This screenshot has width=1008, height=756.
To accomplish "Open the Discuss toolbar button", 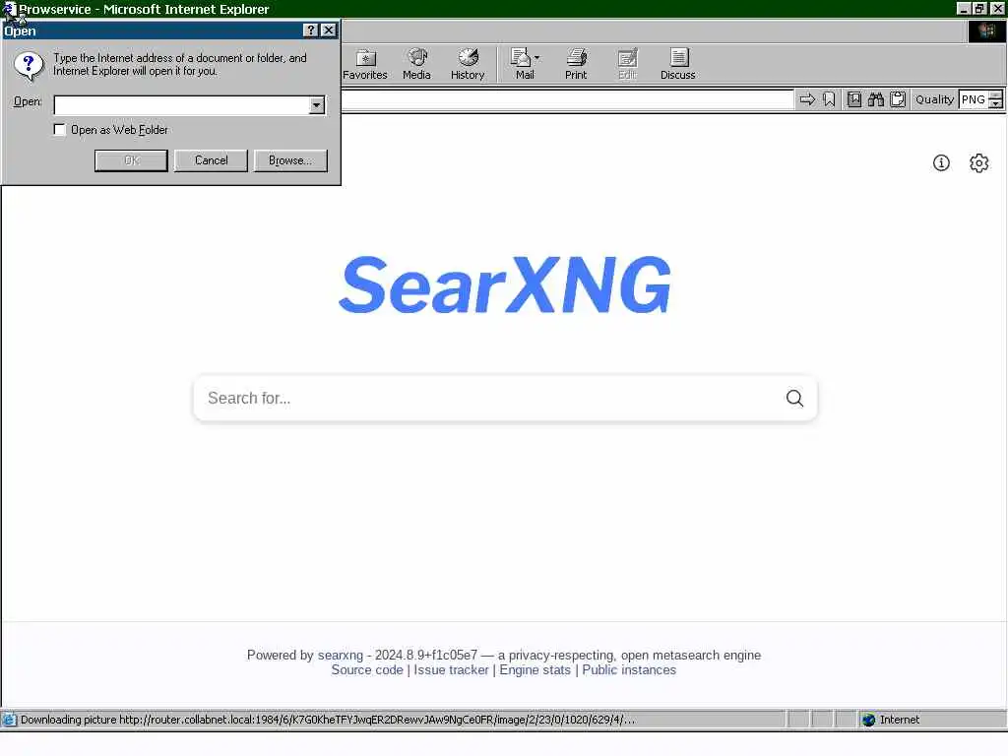I will (x=677, y=64).
